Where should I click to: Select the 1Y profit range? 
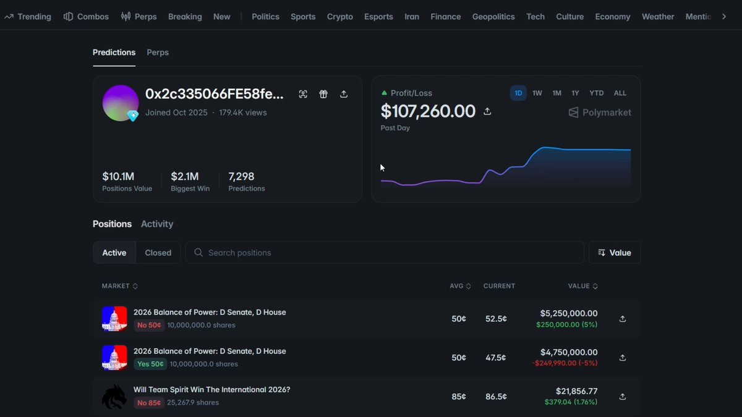point(575,93)
